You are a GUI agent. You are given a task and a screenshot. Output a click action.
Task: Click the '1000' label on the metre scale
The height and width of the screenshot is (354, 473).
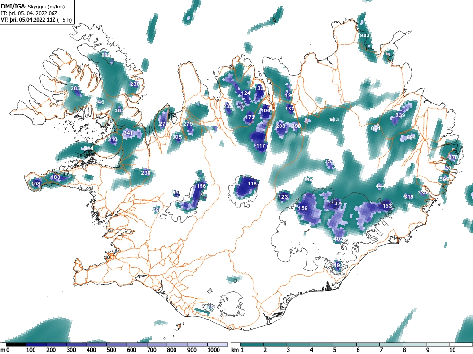[214, 350]
